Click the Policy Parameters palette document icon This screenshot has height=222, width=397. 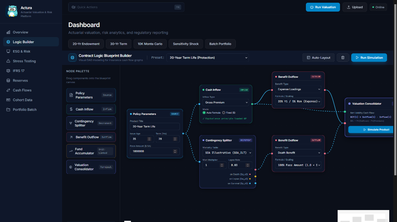click(x=71, y=95)
